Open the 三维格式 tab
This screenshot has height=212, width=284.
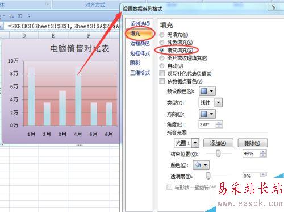[x=140, y=73]
